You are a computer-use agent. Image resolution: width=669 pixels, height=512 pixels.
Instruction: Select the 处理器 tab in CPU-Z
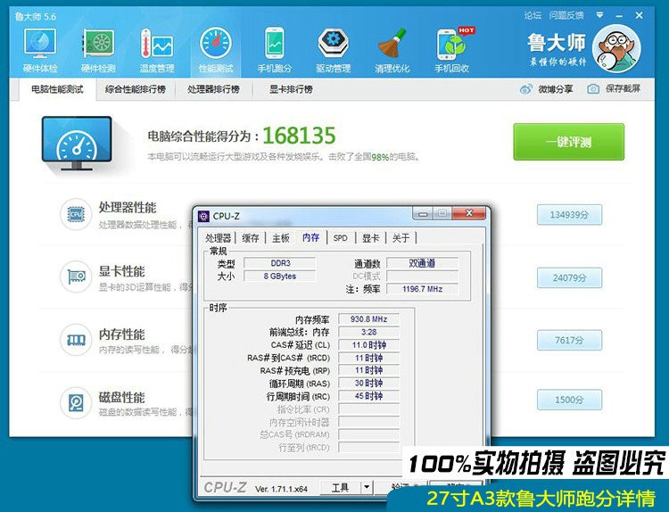(219, 238)
